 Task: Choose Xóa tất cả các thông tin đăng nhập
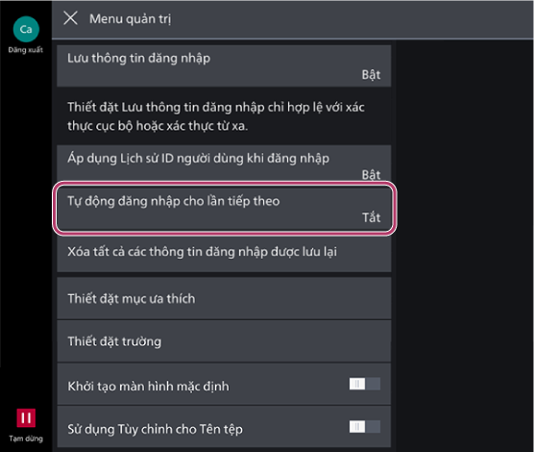point(224,252)
